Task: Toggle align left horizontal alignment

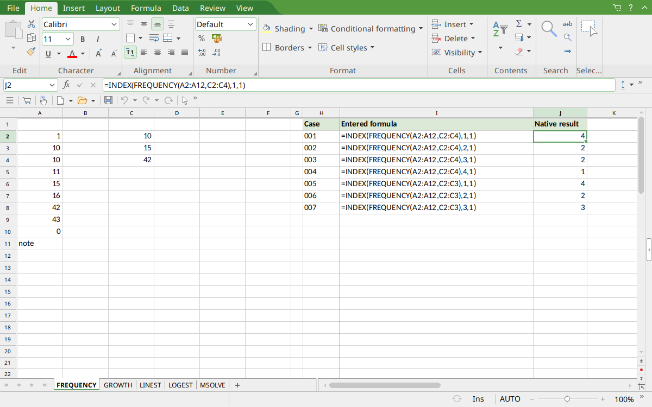Action: [143, 52]
